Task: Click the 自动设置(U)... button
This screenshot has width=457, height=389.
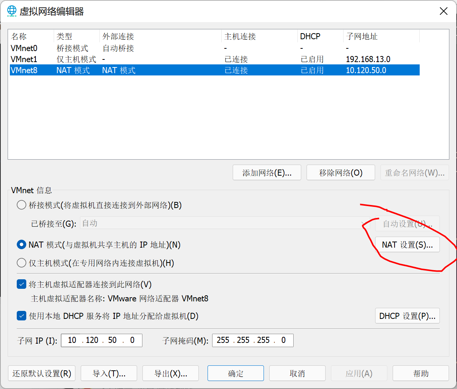Action: [x=407, y=224]
